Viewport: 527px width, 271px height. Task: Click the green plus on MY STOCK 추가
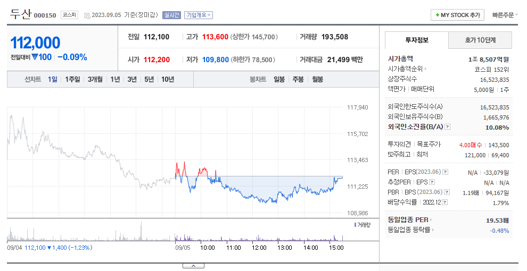(437, 15)
